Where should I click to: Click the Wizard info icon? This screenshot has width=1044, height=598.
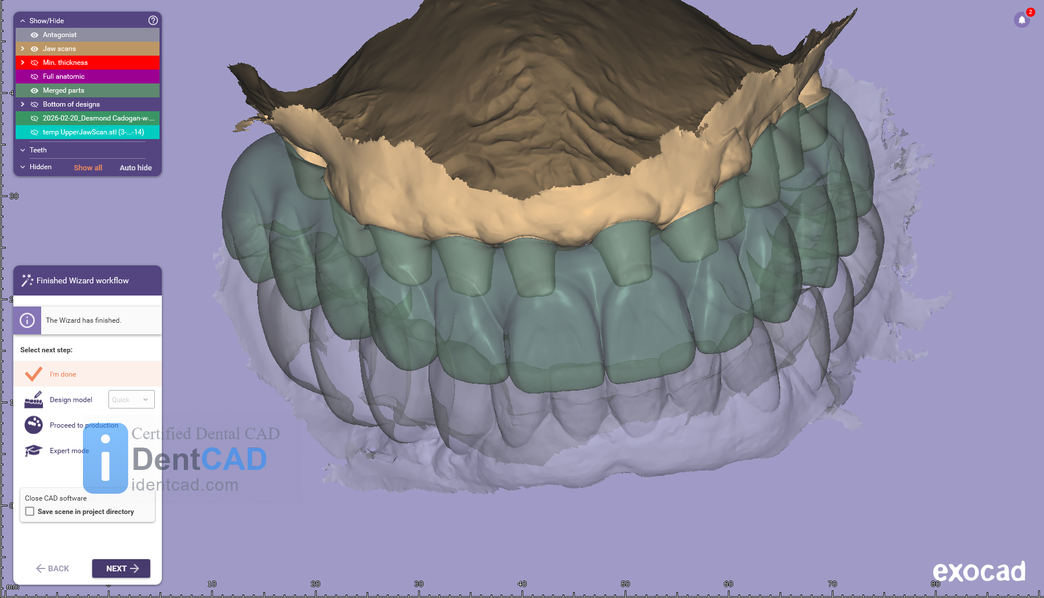[27, 320]
